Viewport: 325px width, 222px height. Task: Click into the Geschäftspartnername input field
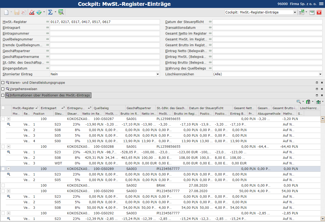point(105,57)
